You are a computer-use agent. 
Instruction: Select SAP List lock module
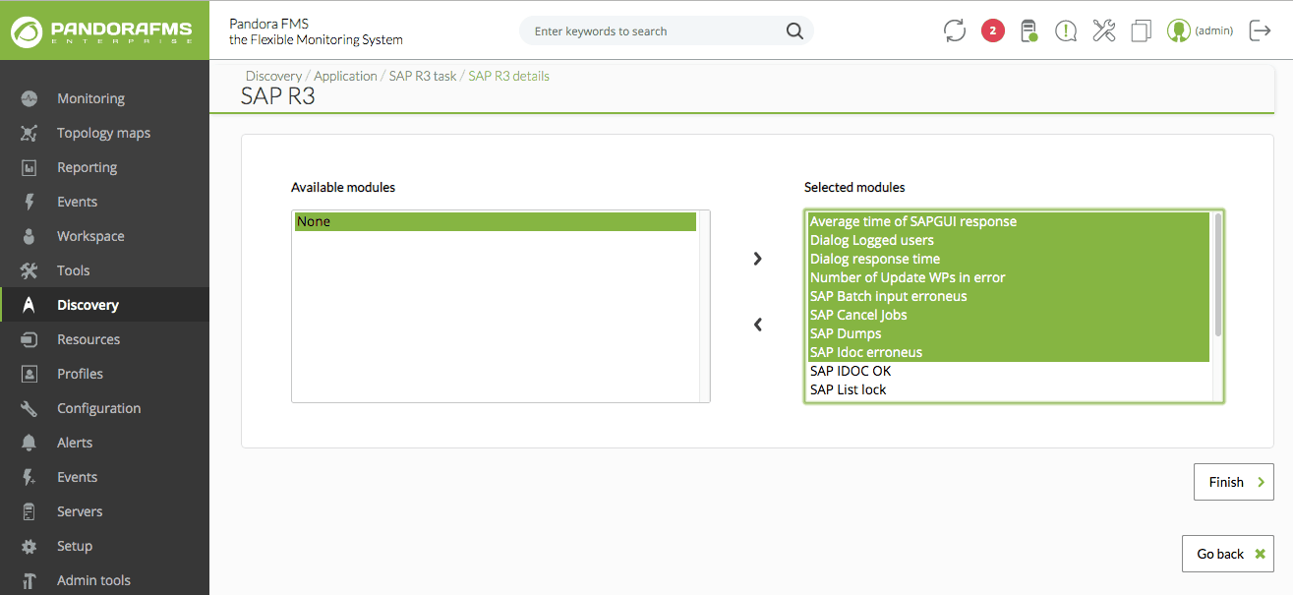tap(1009, 389)
